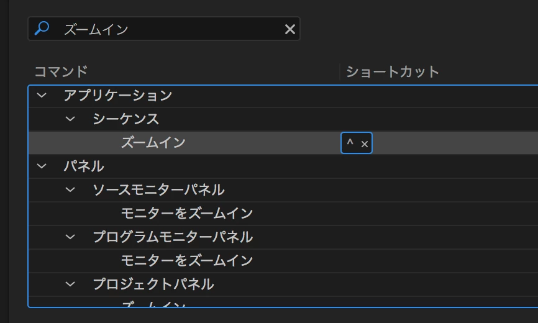
Task: Collapse the パネル group
Action: coord(42,166)
